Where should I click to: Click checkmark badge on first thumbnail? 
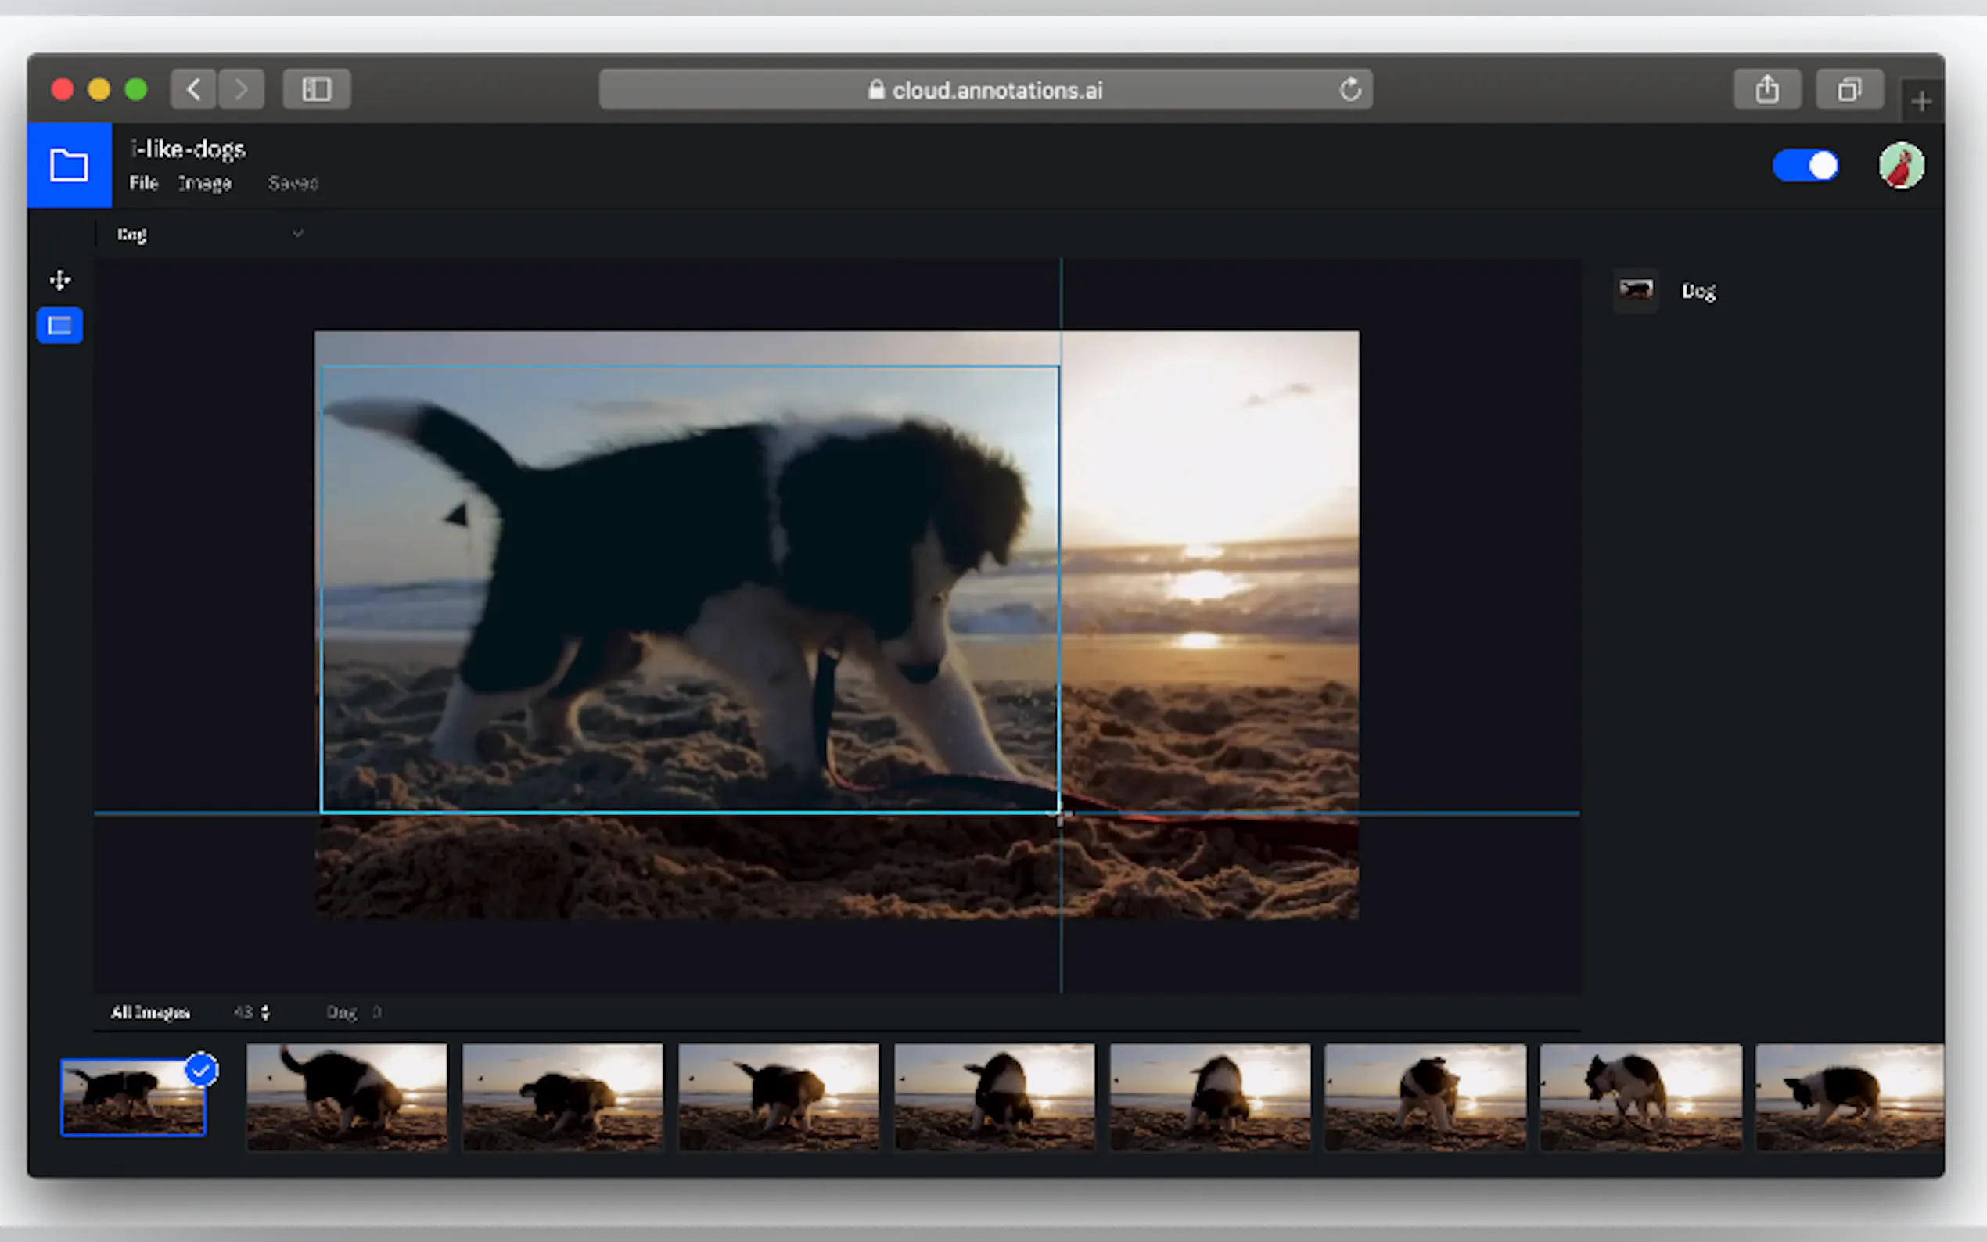201,1069
